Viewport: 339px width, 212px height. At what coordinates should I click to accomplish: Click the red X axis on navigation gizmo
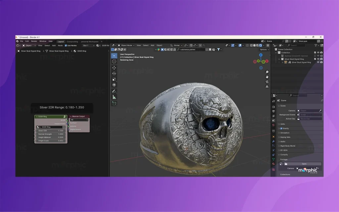tap(267, 61)
